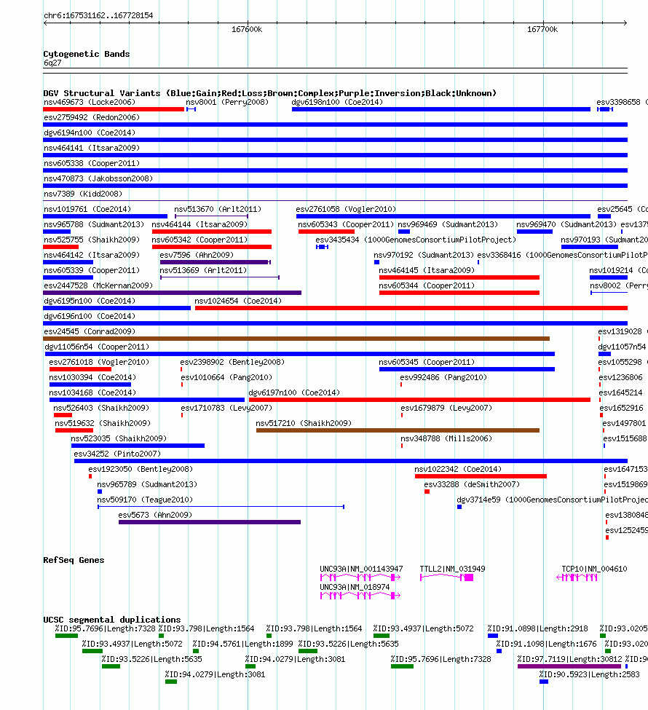
Task: Click nsv605344 (Cooper2011) label
Action: pos(427,285)
